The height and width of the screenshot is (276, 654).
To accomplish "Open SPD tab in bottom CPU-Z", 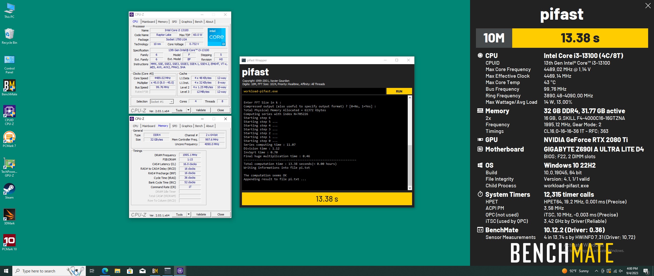I will [x=175, y=126].
